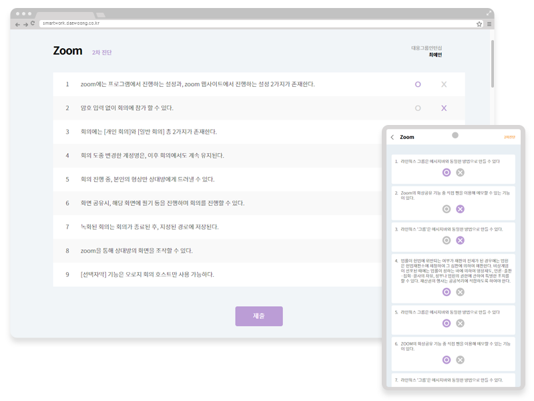Set O for mobile panel question 6

coord(447,360)
